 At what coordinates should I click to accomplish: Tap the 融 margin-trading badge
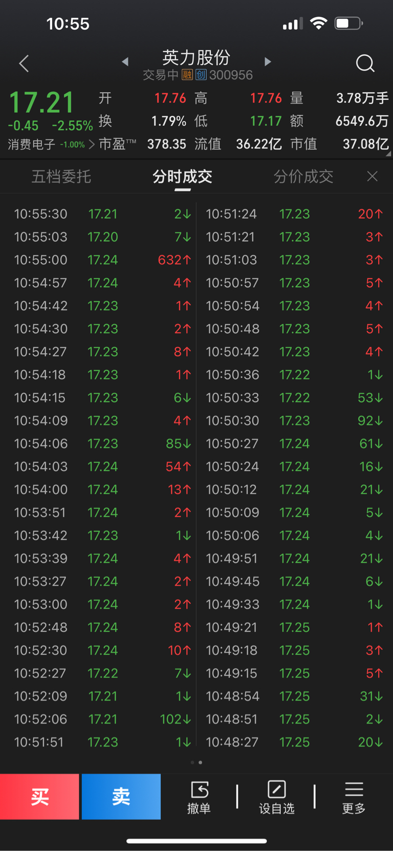click(x=187, y=75)
